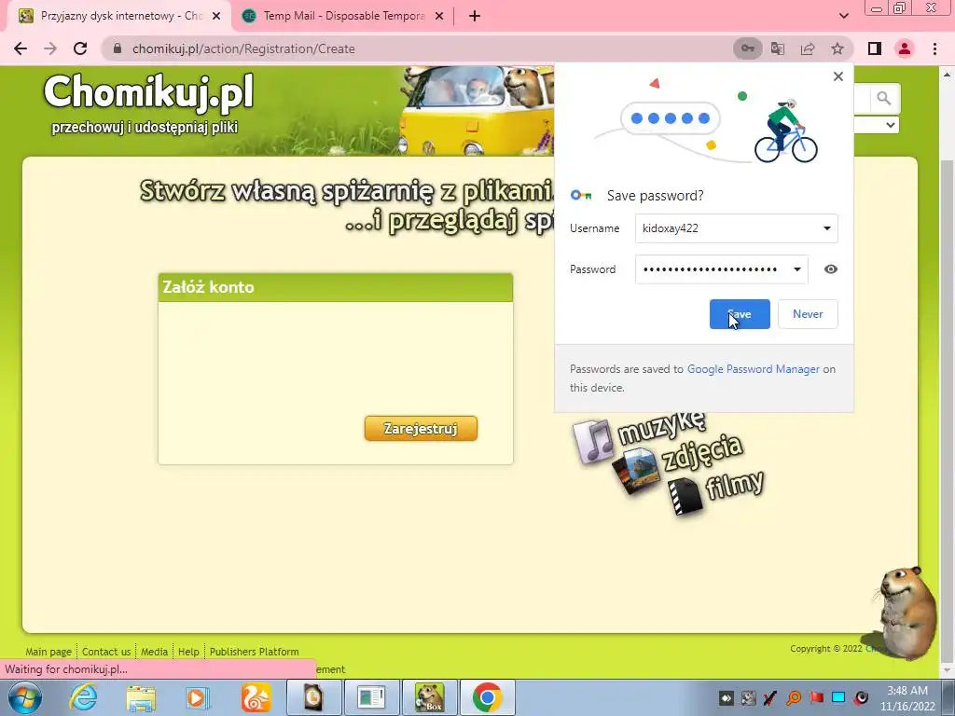The width and height of the screenshot is (955, 716).
Task: Show the password with eye icon
Action: click(x=830, y=269)
